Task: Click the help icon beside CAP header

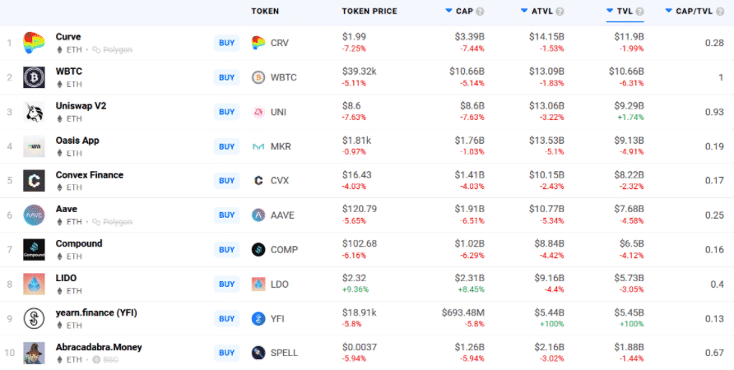Action: click(480, 12)
